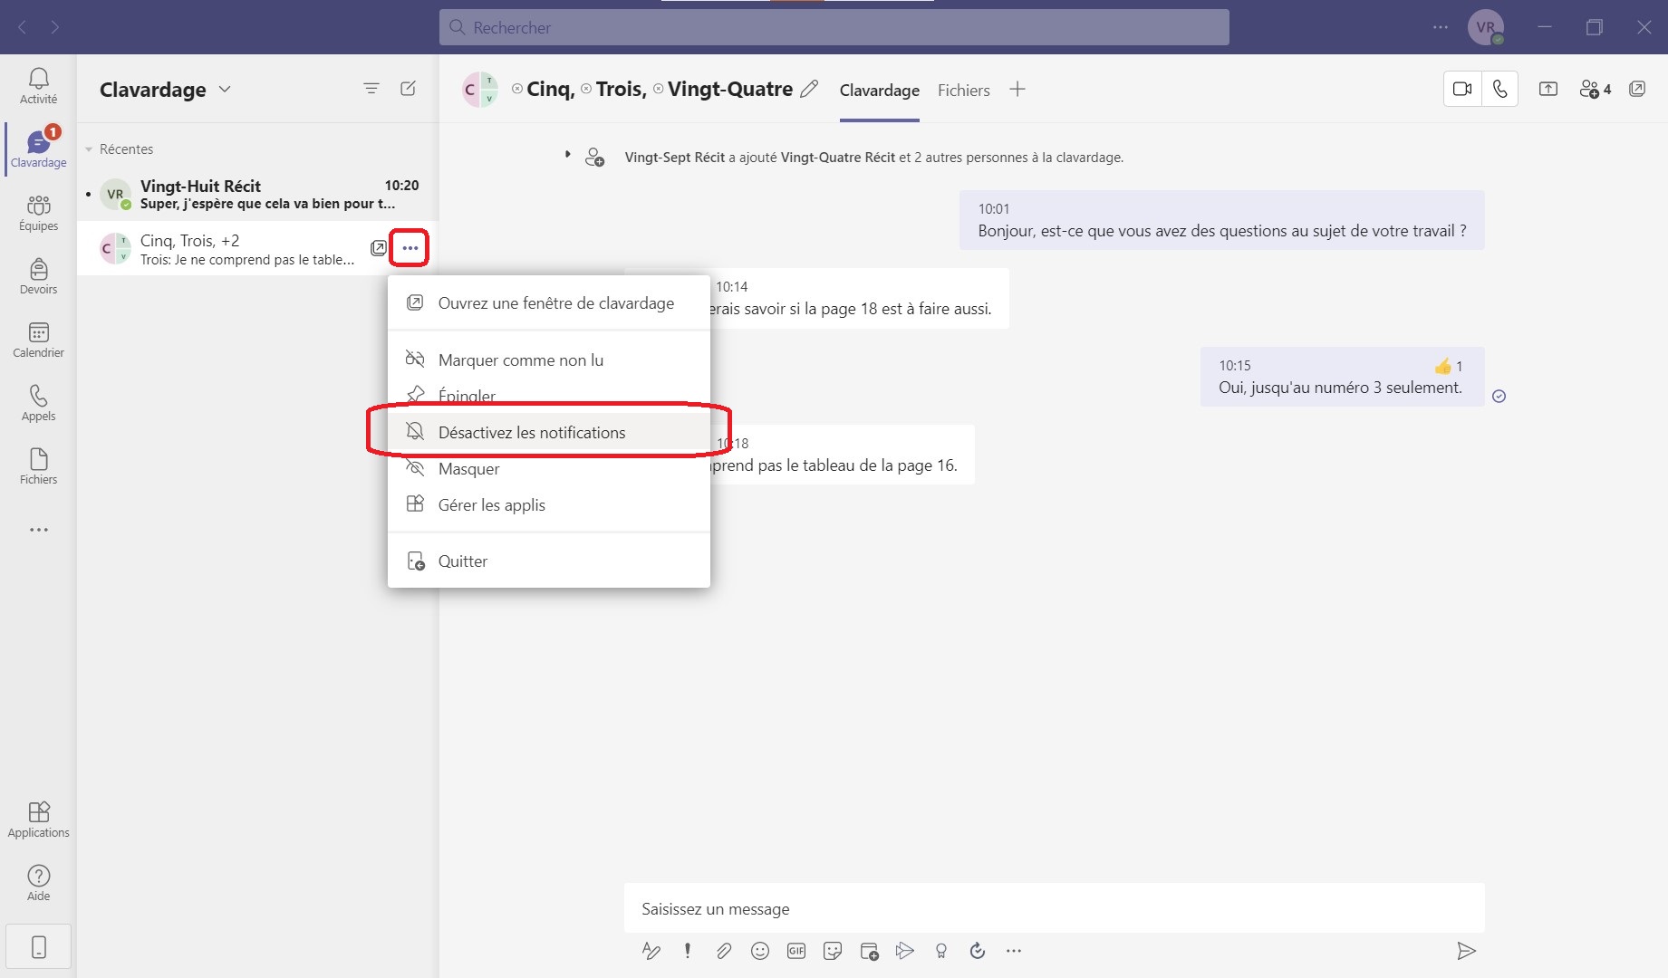
Task: Disable notifications via Désactivez les notifications
Action: point(532,433)
